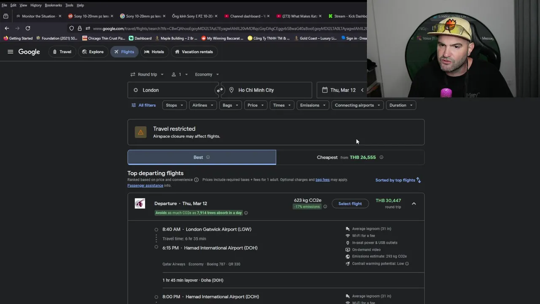The height and width of the screenshot is (304, 540).
Task: Click the info icon beside -17% emissions
Action: point(325,206)
